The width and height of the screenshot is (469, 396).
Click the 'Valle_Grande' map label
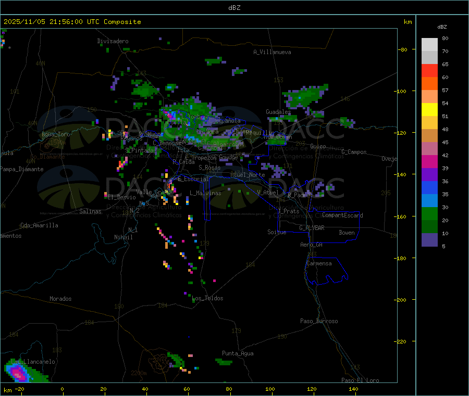point(155,192)
